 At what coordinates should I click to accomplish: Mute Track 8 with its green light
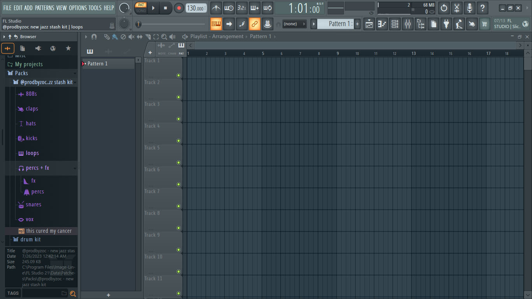178,228
